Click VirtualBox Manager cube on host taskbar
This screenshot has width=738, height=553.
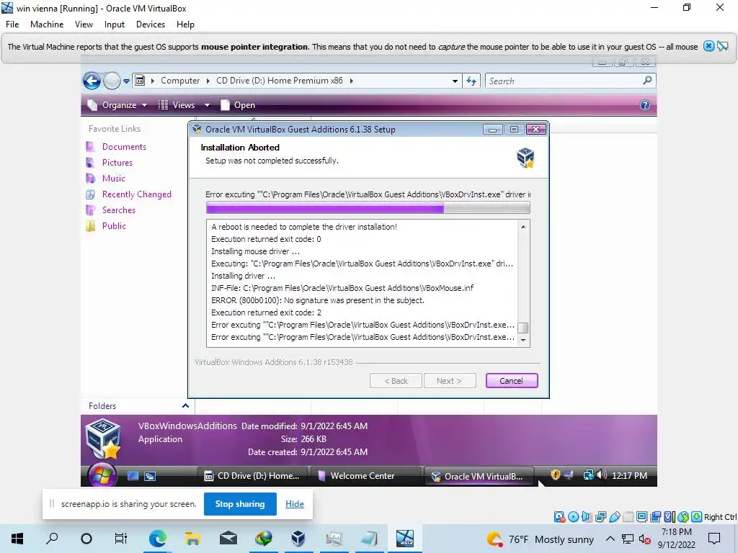[298, 539]
